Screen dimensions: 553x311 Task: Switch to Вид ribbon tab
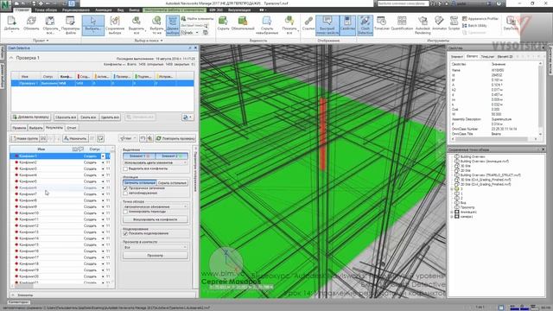click(x=120, y=10)
